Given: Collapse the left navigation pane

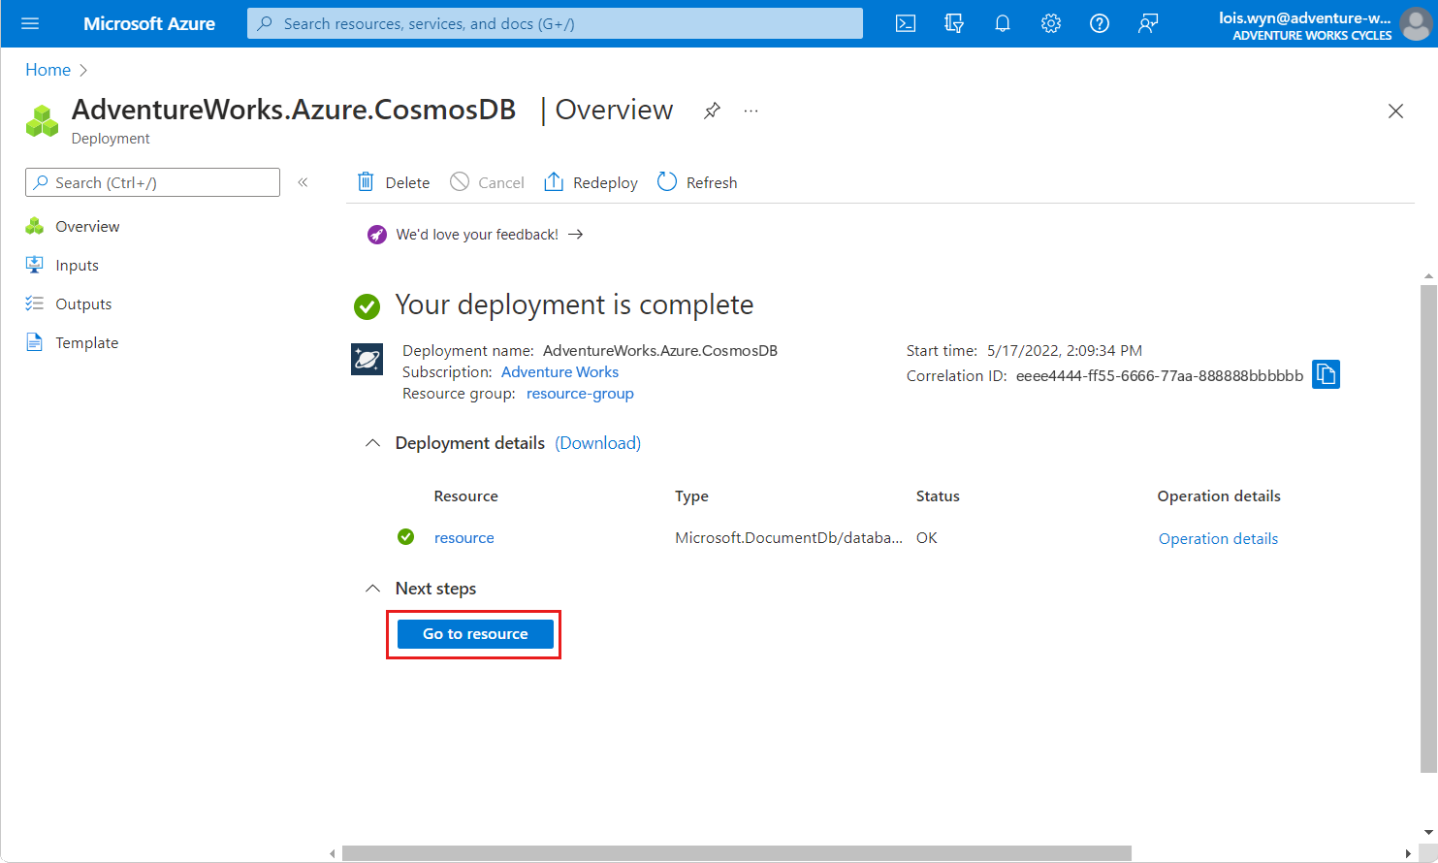Looking at the screenshot, I should tap(303, 182).
